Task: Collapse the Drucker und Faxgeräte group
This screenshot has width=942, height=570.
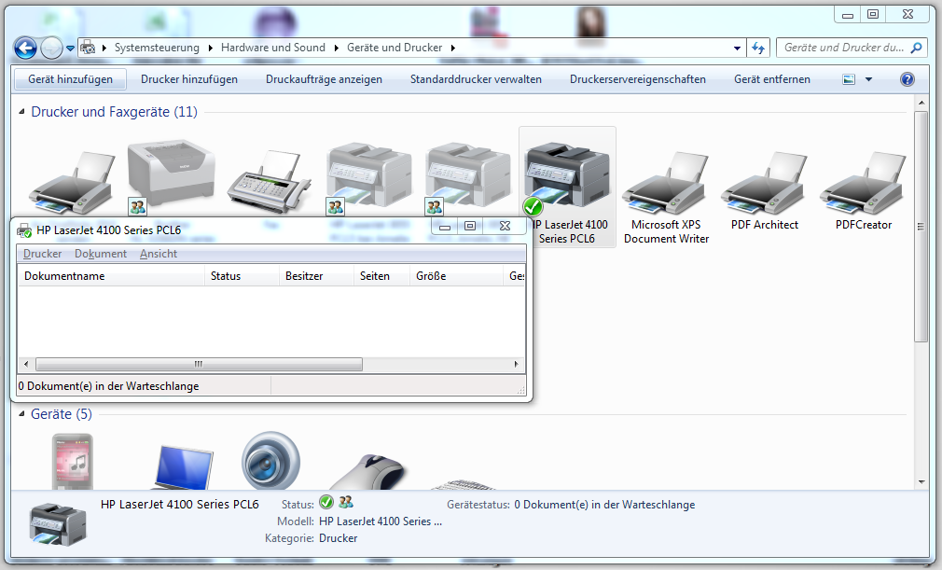Action: (x=23, y=112)
